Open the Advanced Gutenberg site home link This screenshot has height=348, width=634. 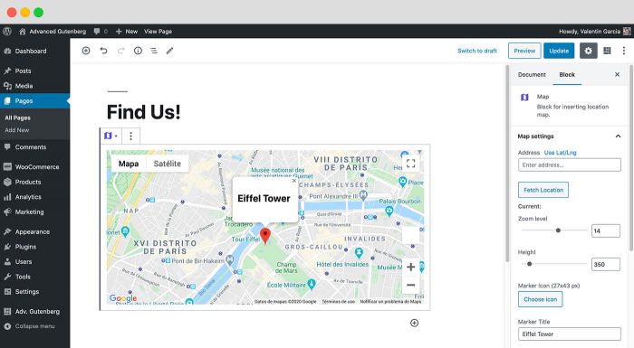53,31
